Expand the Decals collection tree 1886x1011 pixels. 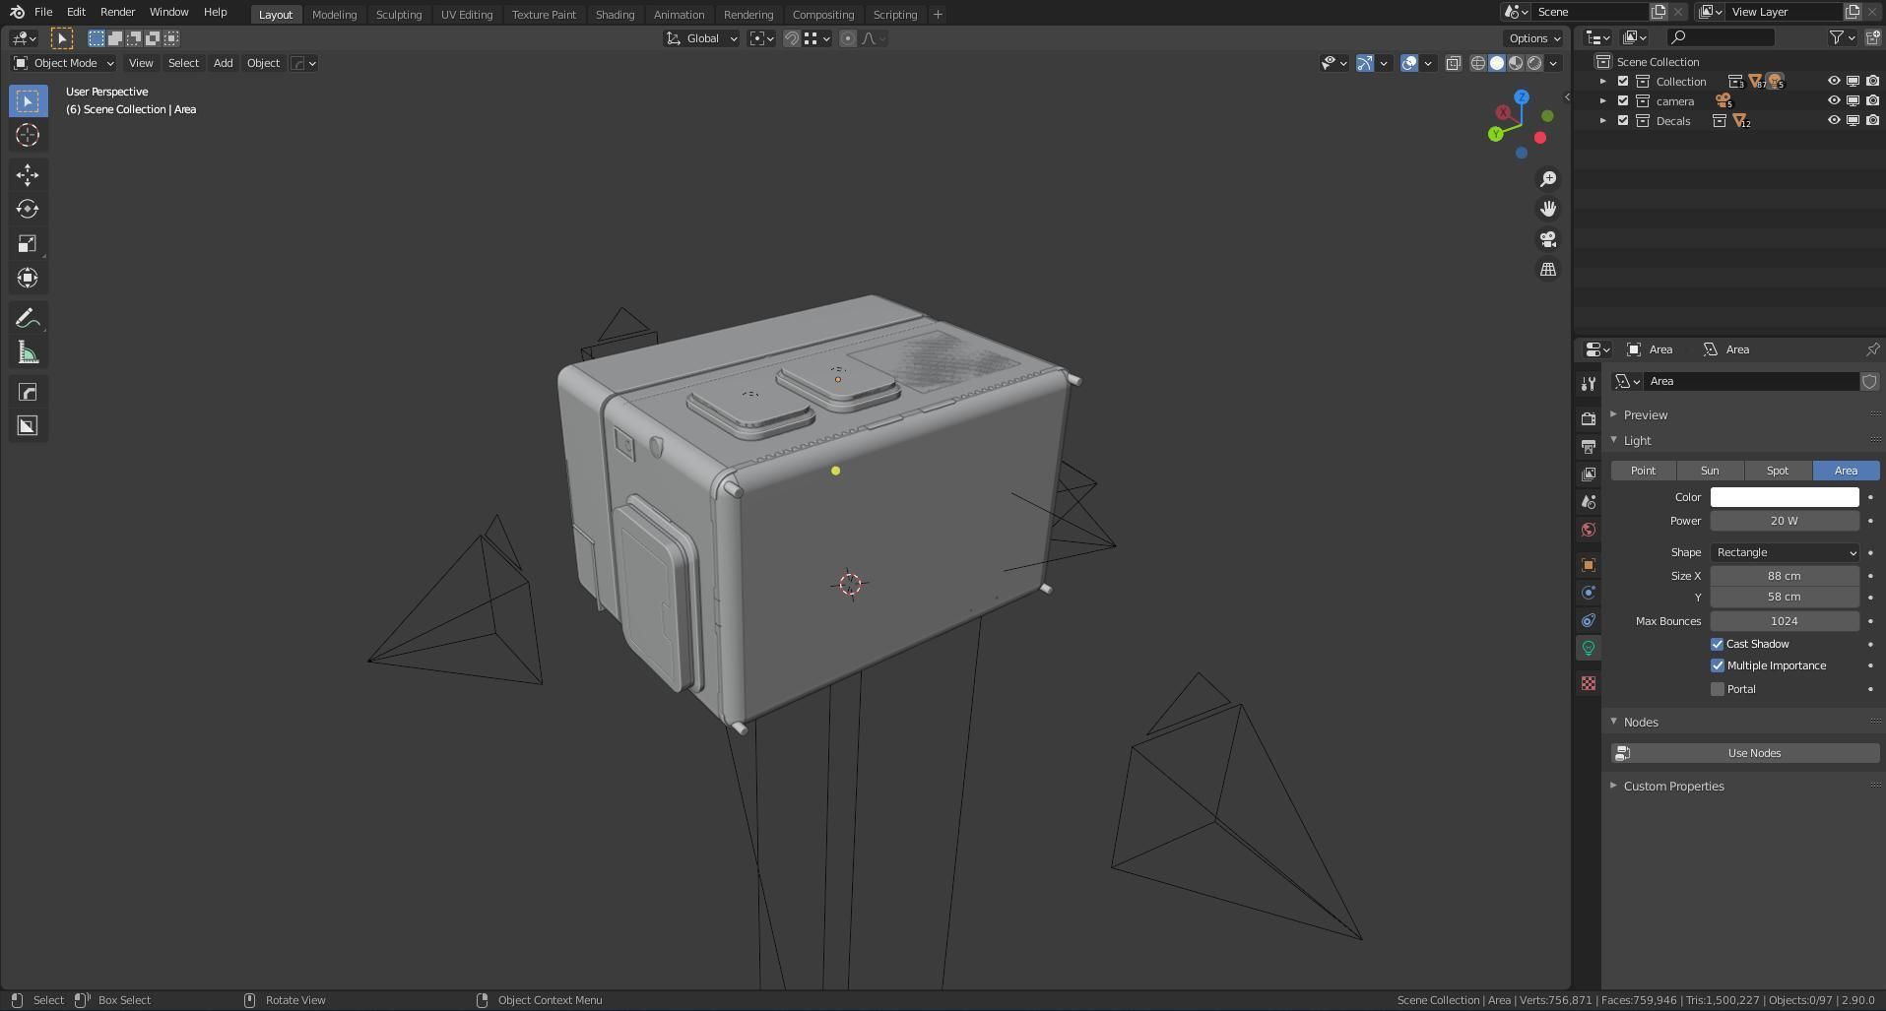coord(1603,121)
